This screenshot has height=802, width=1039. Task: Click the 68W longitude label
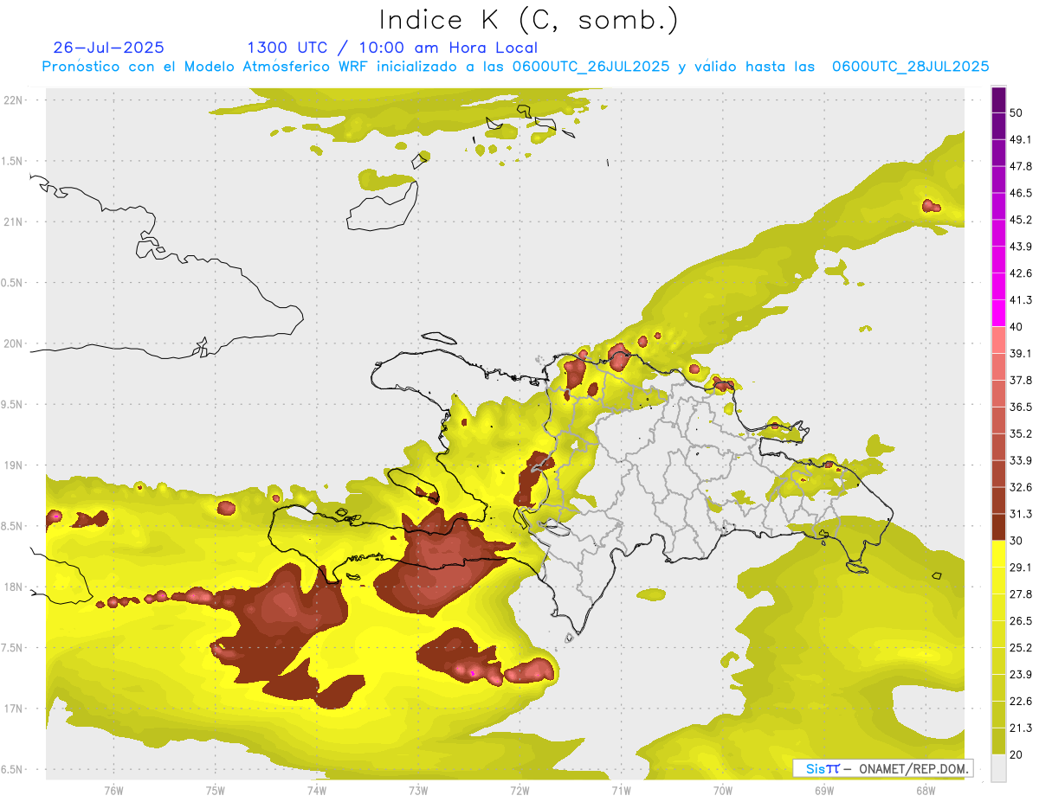[x=926, y=791]
